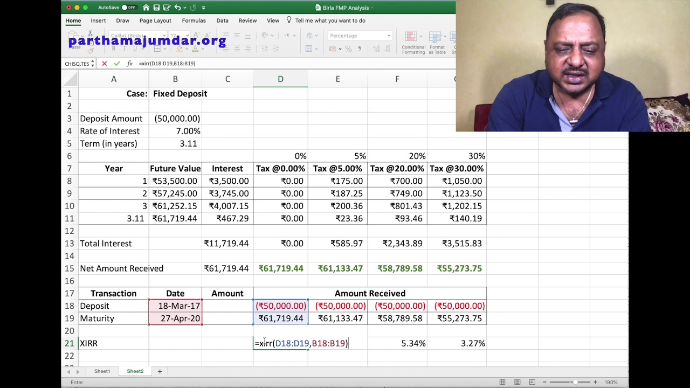Click the ₹61,133.47 cell in row 15
690x388 pixels.
(x=338, y=268)
